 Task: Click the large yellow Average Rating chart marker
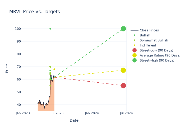(123, 70)
